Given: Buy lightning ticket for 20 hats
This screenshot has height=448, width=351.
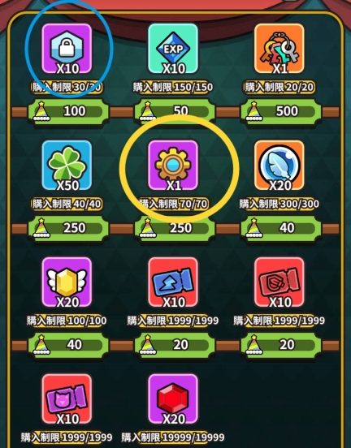Looking at the screenshot, I should [175, 345].
